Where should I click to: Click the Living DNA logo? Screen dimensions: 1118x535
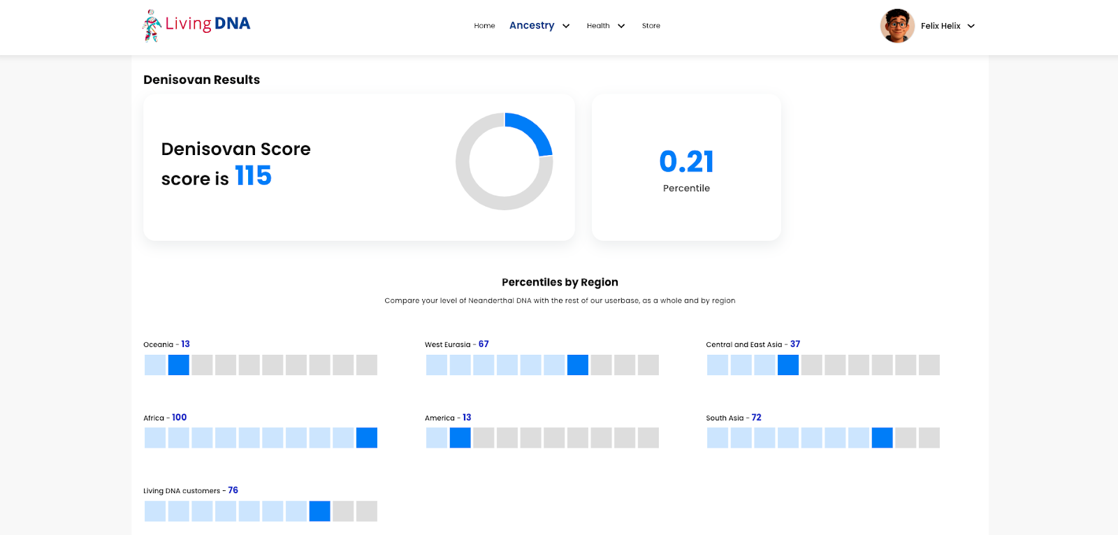coord(196,25)
